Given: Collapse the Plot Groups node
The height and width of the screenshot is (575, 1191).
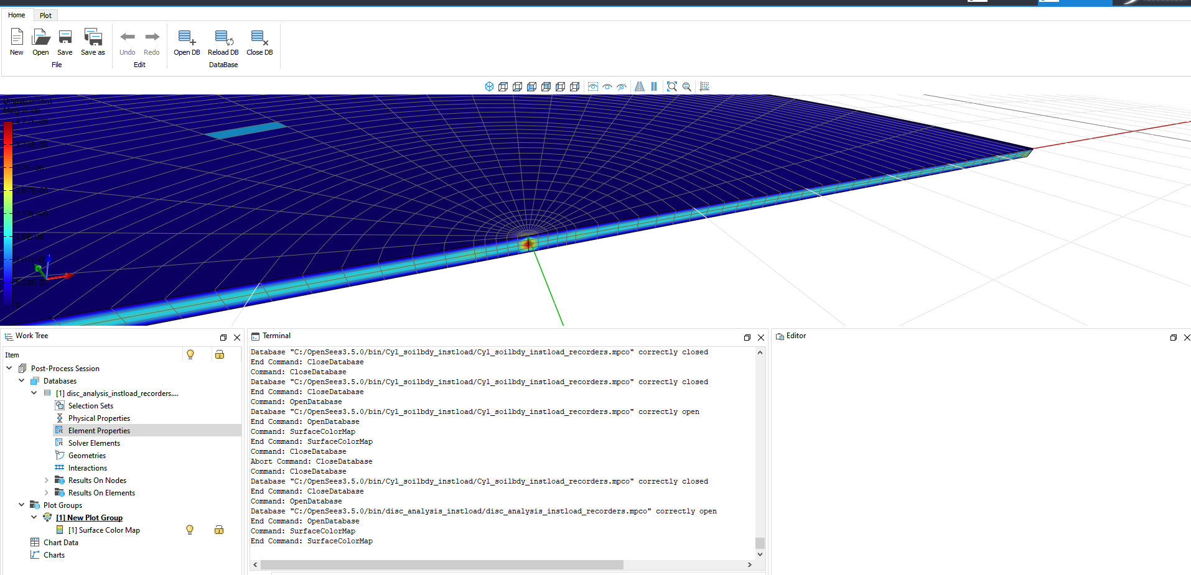Looking at the screenshot, I should (22, 505).
